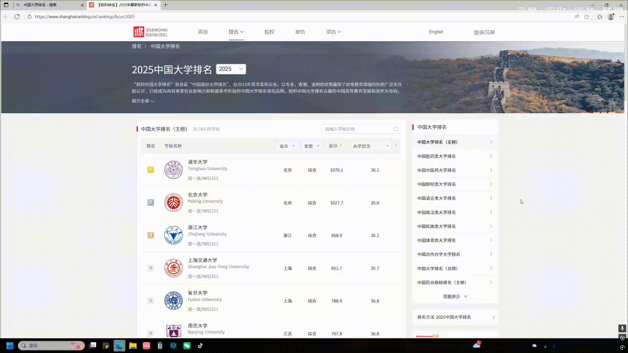Image resolution: width=628 pixels, height=353 pixels.
Task: Click Peking University emblem
Action: coord(173,203)
